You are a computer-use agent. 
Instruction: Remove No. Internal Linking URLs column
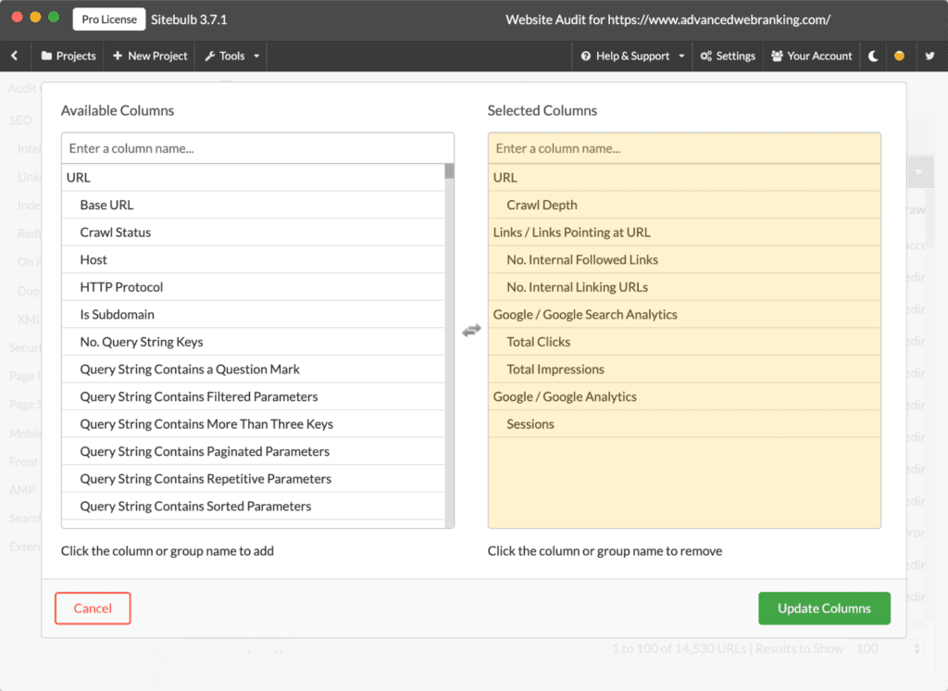click(x=684, y=287)
